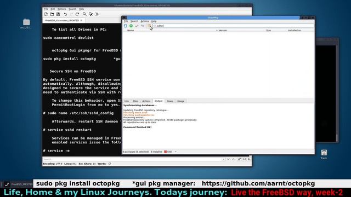Open File menu in the text editor

46,9
